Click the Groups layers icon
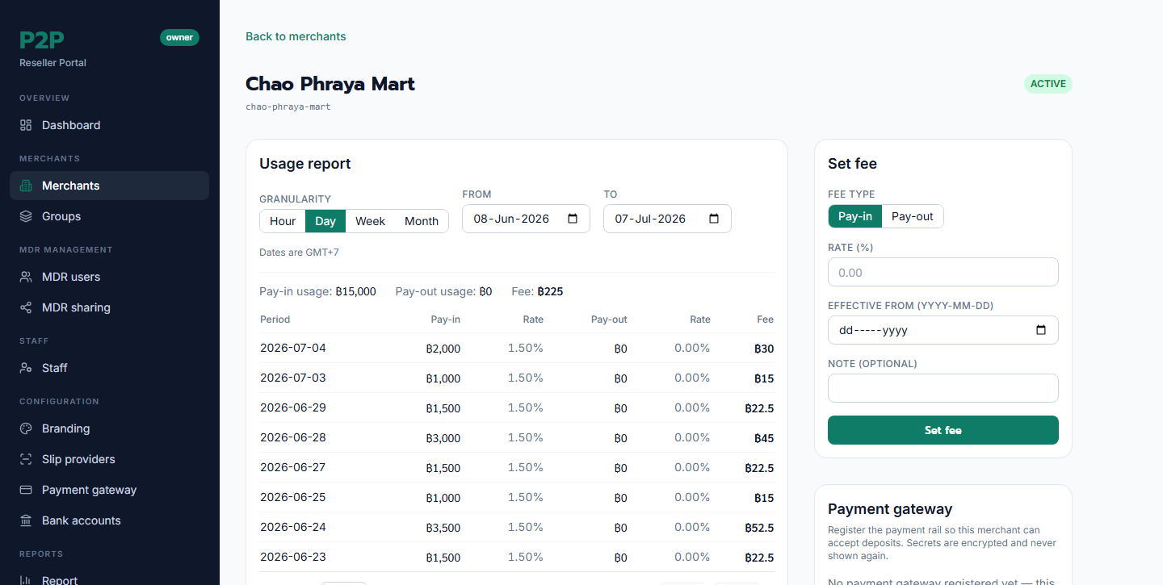The height and width of the screenshot is (585, 1163). click(26, 216)
